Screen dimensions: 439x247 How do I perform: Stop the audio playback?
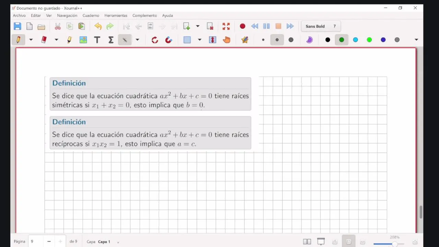(278, 26)
